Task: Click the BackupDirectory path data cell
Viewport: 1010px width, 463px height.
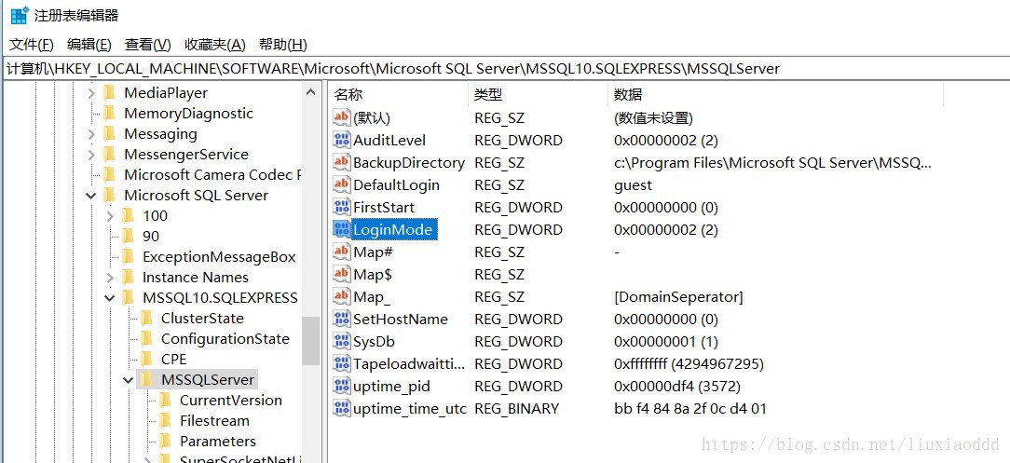Action: (772, 163)
